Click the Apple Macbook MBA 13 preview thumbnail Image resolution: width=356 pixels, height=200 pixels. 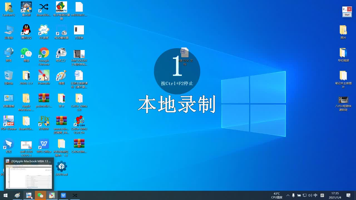[29, 177]
